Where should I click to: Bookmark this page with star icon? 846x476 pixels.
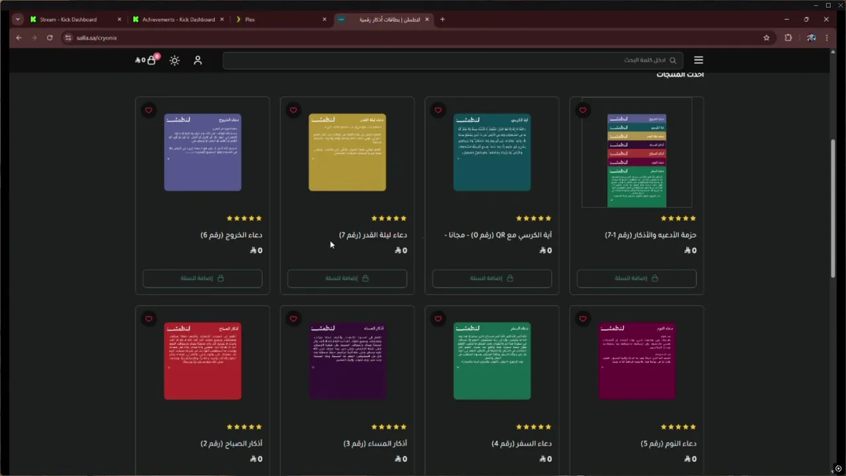click(767, 38)
